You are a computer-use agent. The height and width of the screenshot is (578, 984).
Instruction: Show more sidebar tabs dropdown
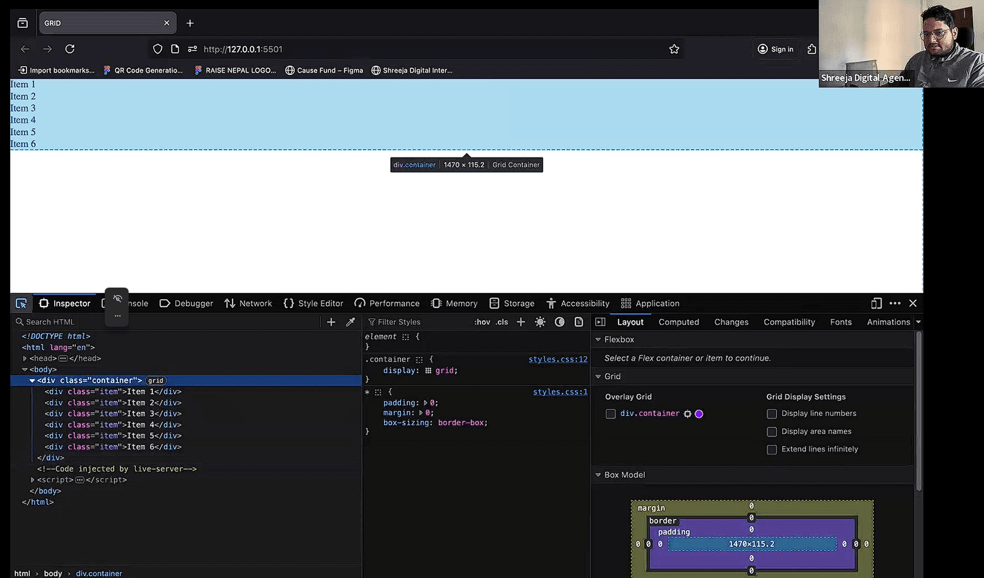coord(918,322)
